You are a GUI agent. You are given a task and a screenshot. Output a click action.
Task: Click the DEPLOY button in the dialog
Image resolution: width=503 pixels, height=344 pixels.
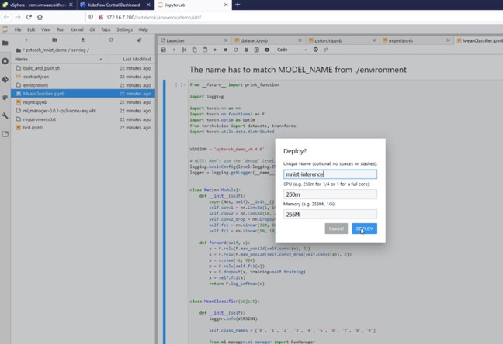tap(364, 229)
